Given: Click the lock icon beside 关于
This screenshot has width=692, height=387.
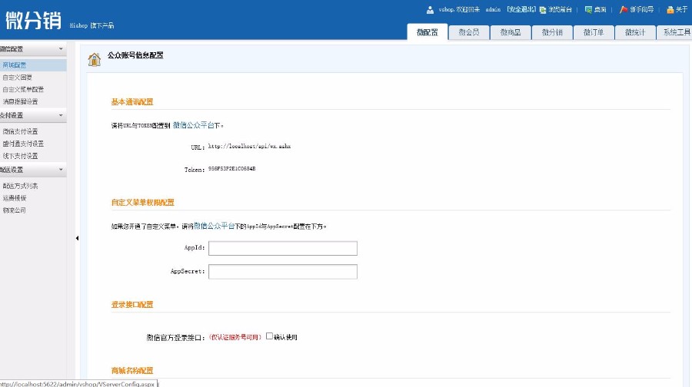Looking at the screenshot, I should (670, 10).
